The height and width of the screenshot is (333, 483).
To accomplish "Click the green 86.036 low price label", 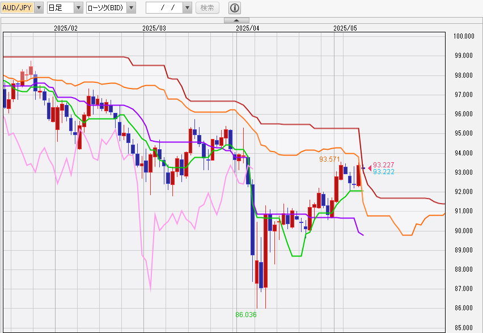I will pyautogui.click(x=246, y=314).
